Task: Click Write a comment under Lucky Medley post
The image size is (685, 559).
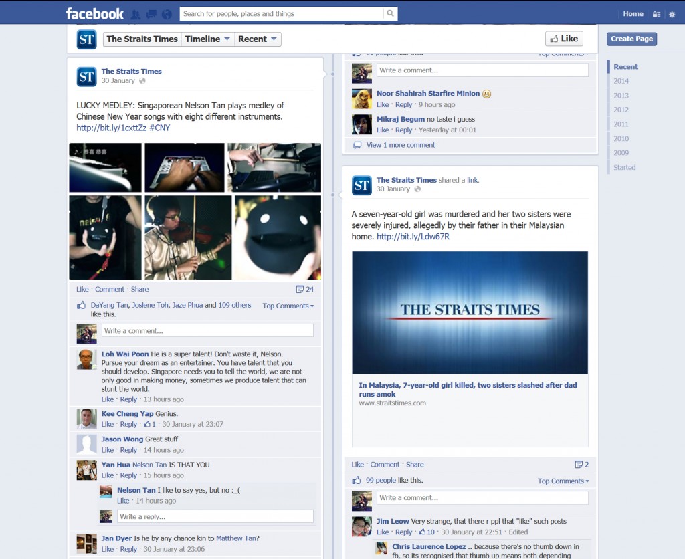Action: (207, 330)
